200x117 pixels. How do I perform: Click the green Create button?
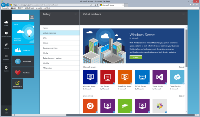pos(136,57)
